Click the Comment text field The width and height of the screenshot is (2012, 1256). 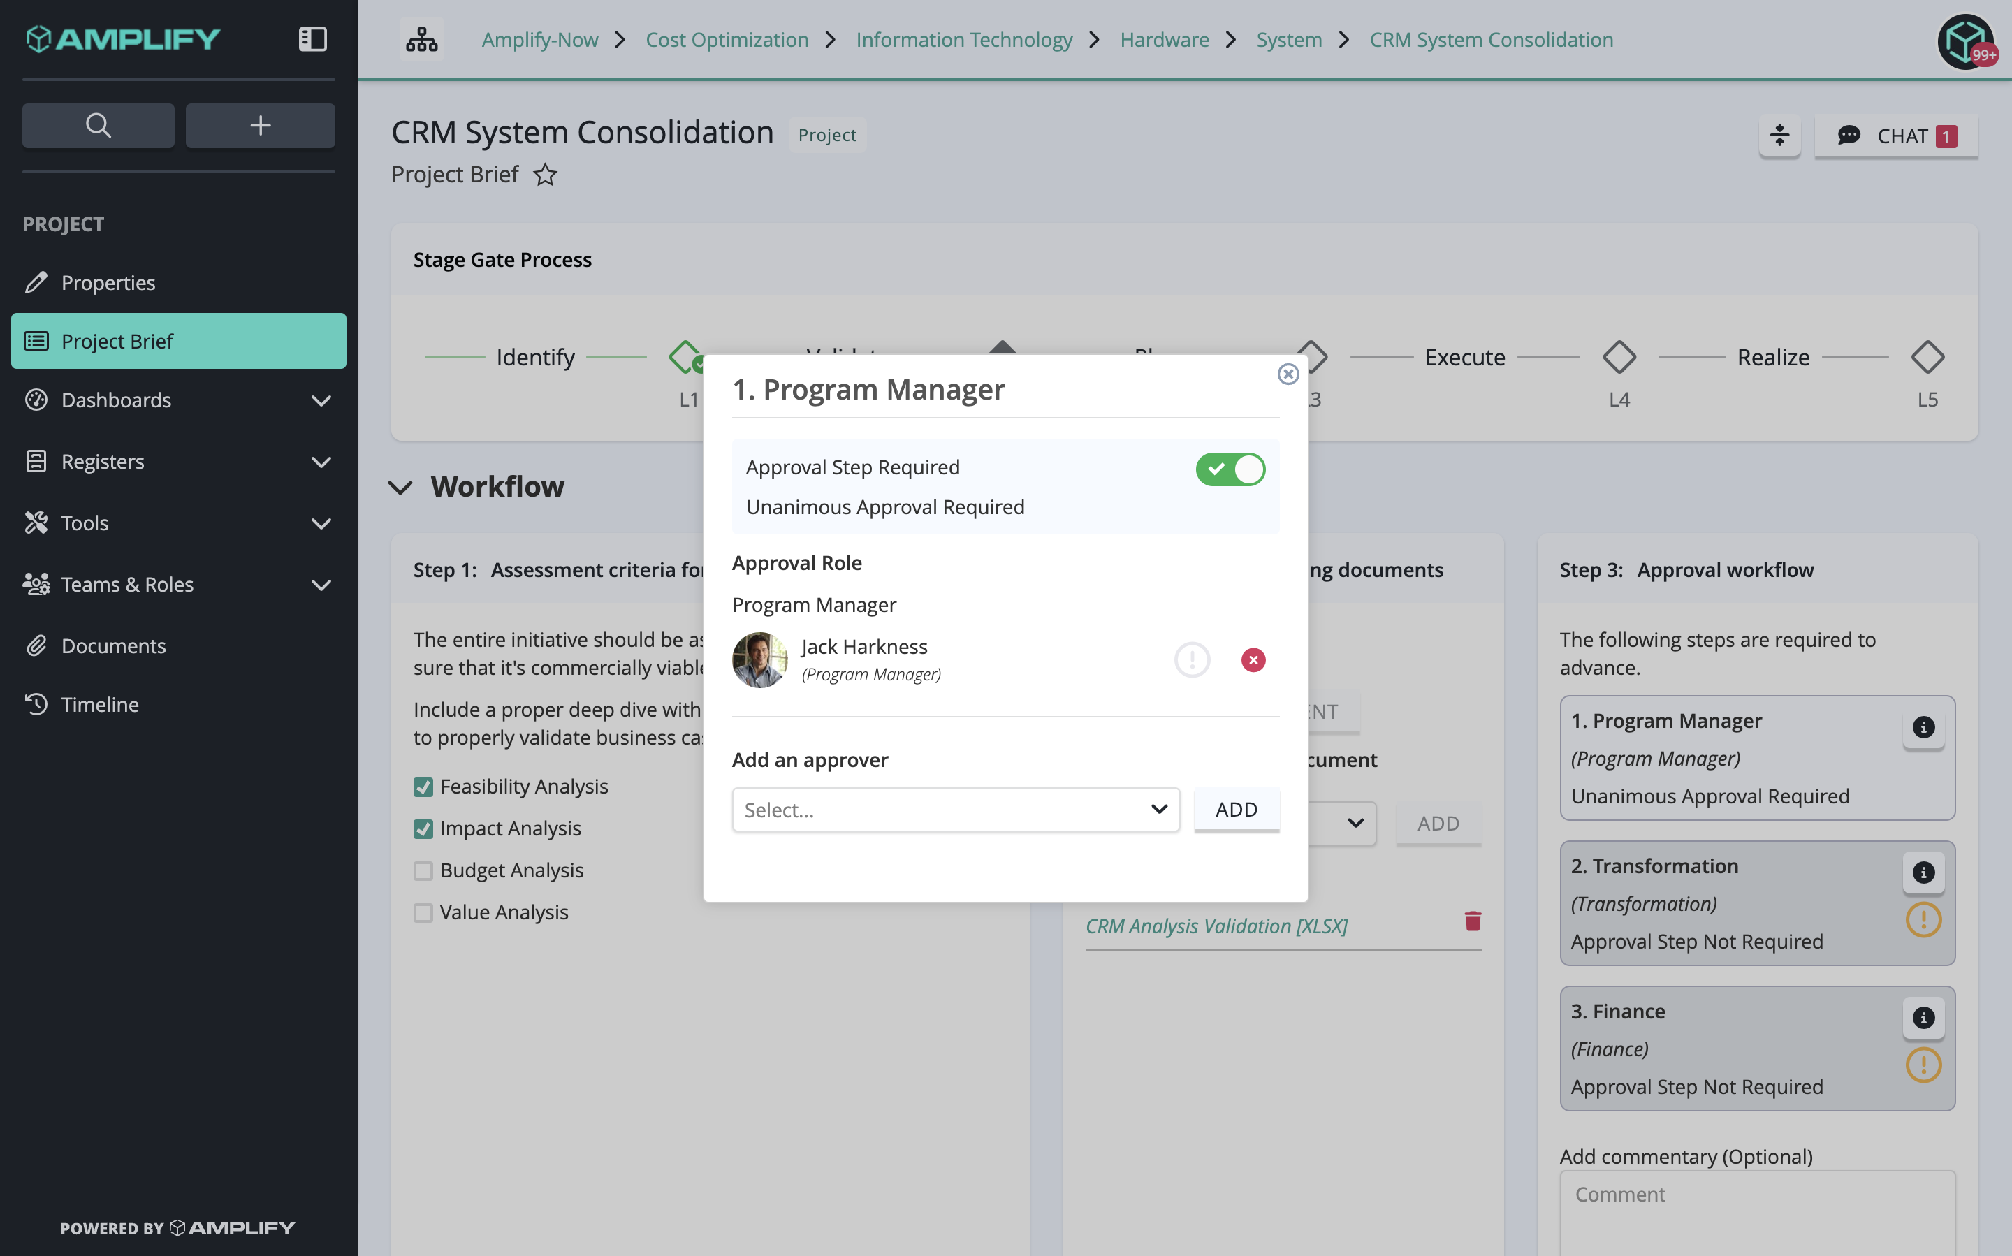1757,1213
